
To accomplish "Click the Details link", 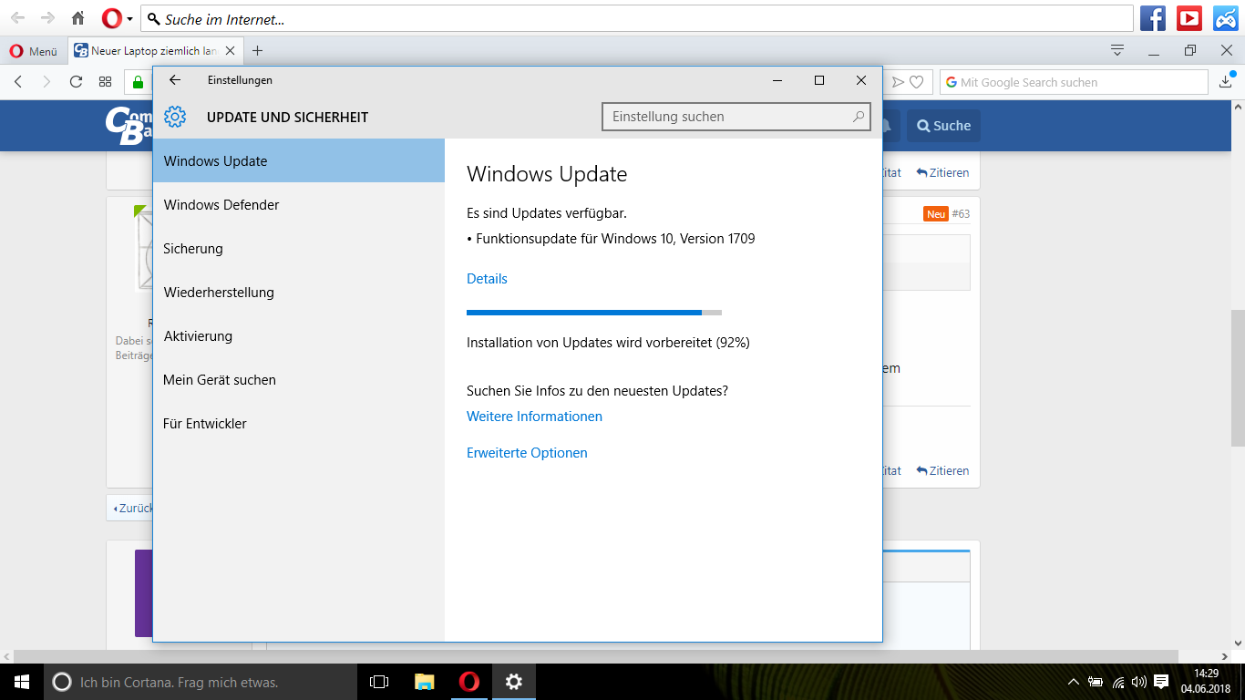I will (x=487, y=279).
